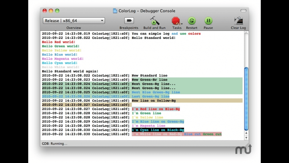Screen dimensions: 289x163
Task: Clear the console with Clear Log icon
Action: 238,21
